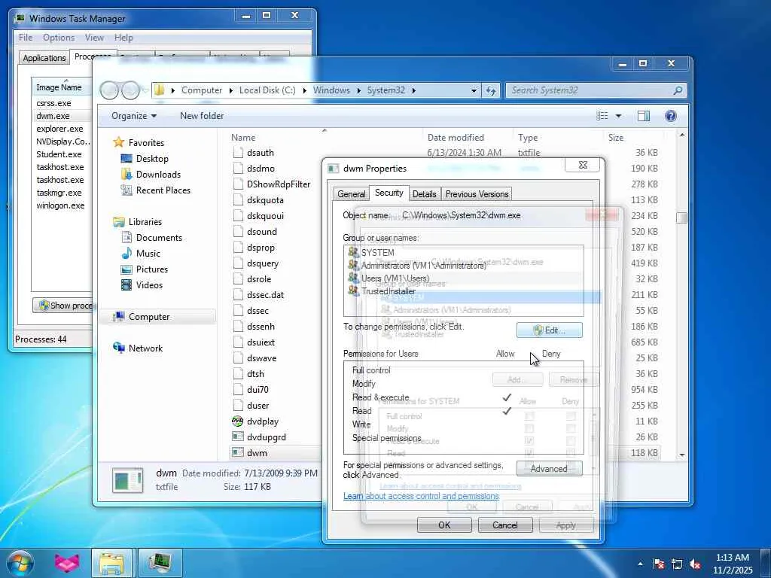Open the view options dropdown arrow
This screenshot has width=771, height=578.
point(618,116)
